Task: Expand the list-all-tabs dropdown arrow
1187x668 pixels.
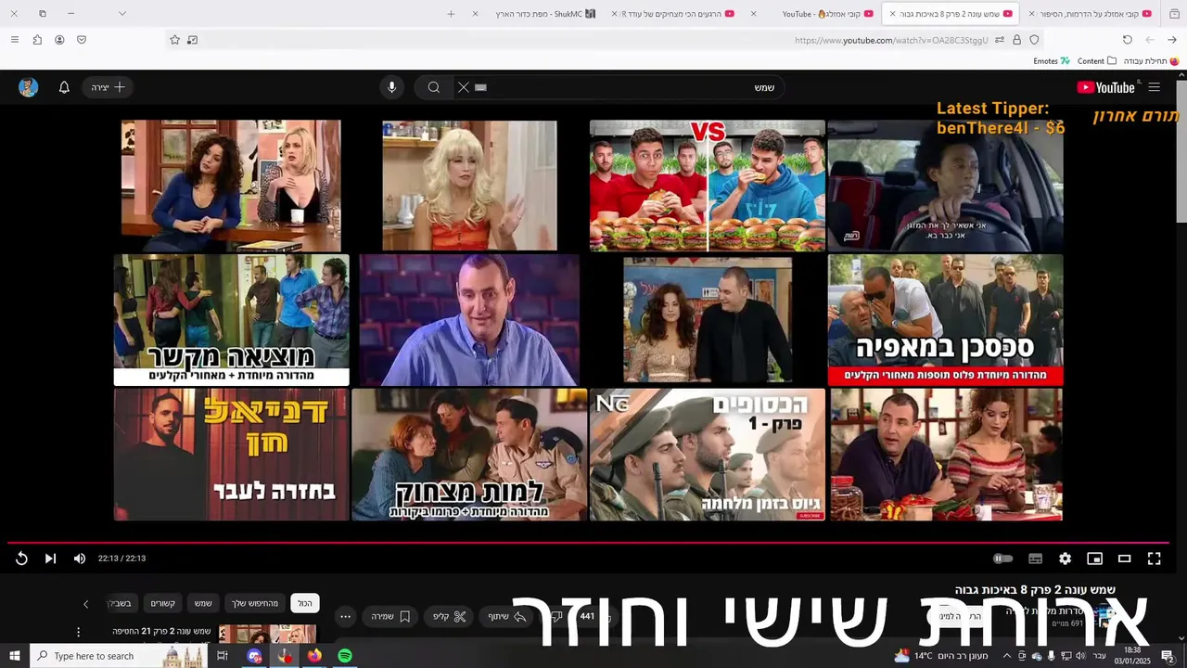Action: (x=121, y=14)
